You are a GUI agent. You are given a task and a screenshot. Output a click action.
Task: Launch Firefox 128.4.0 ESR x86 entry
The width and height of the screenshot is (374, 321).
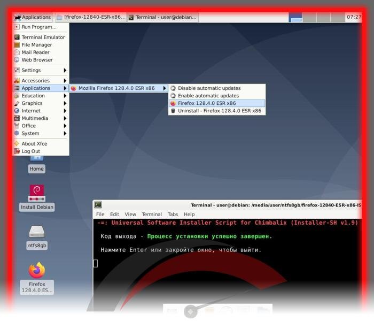tap(217, 103)
